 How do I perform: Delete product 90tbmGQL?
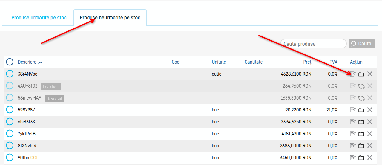click(x=370, y=158)
